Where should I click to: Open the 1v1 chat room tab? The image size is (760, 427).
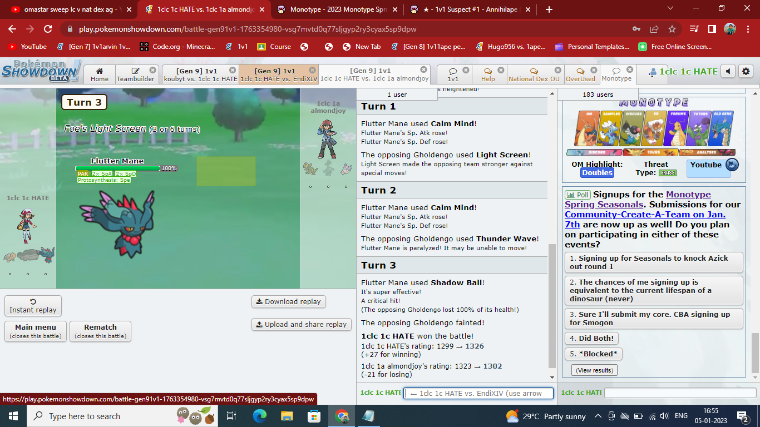tap(453, 75)
